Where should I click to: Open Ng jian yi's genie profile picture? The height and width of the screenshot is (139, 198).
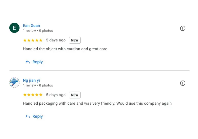click(x=14, y=83)
